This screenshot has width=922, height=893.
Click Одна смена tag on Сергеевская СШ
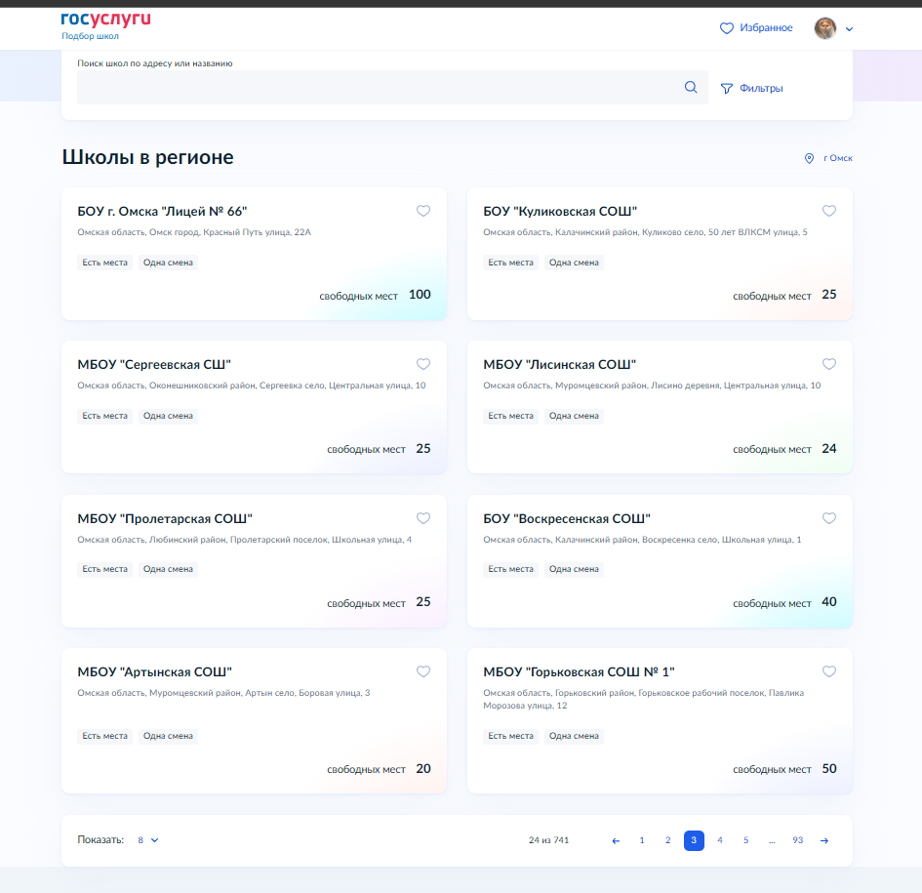point(168,416)
